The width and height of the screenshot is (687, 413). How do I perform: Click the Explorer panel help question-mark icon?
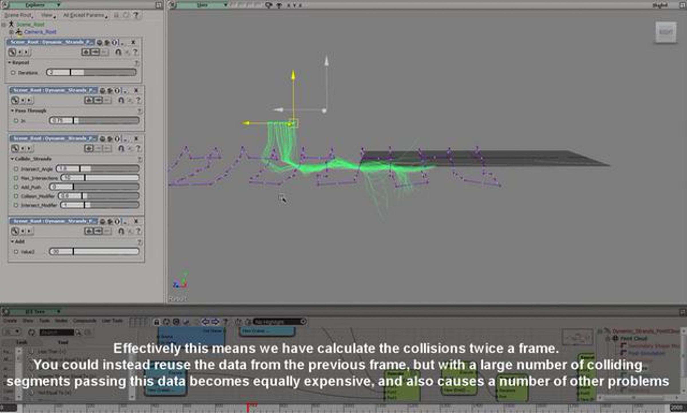136,15
